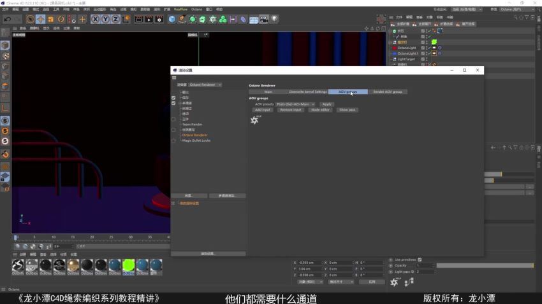Toggle OctaneLight visibility dots
This screenshot has width=542, height=304.
pos(426,48)
